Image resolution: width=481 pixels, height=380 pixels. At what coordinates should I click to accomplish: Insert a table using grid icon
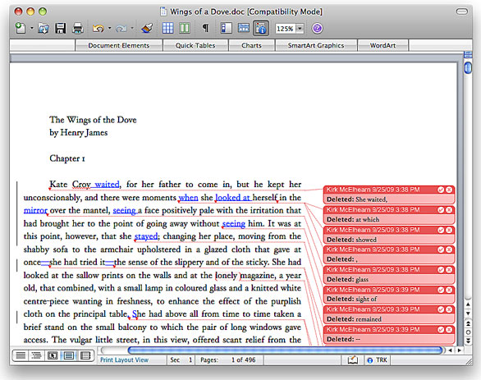tap(167, 28)
